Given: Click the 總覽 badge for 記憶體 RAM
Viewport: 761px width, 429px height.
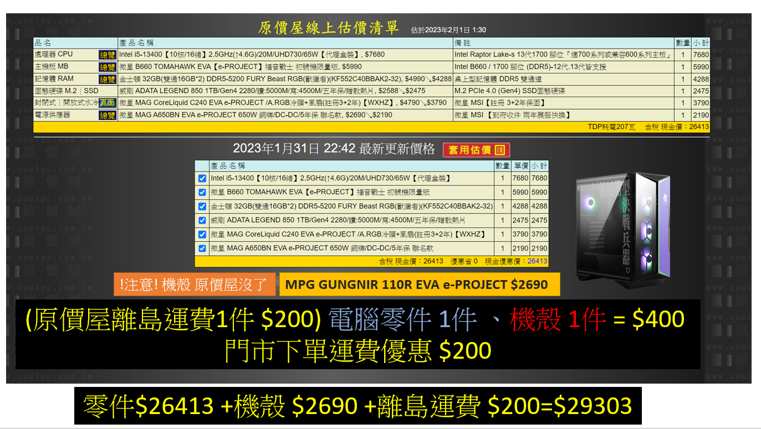Looking at the screenshot, I should pos(107,79).
